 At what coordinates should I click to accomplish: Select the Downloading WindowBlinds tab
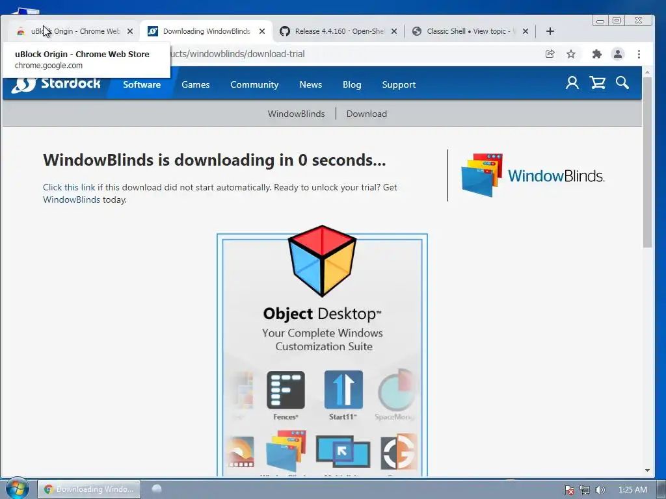pyautogui.click(x=206, y=31)
